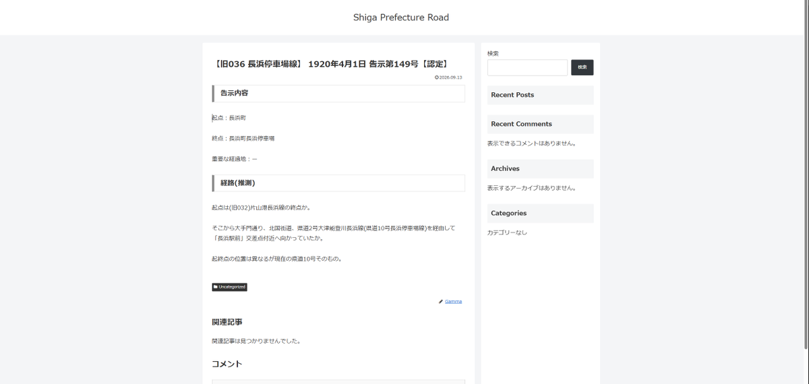Click the text 関連記事は見つかりませんでした。

click(256, 341)
